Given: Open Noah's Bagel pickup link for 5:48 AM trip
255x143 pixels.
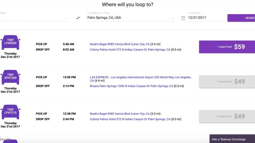Looking at the screenshot, I should [x=120, y=44].
